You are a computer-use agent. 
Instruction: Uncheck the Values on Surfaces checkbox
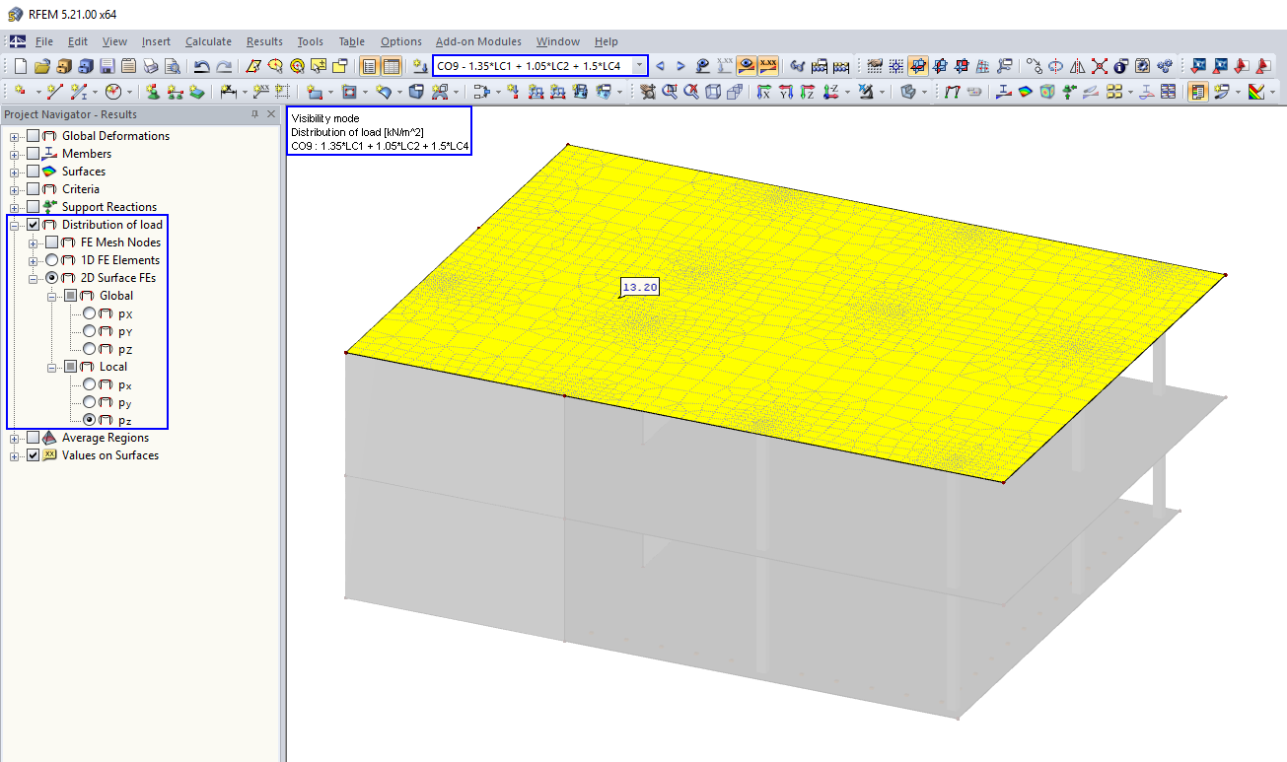click(33, 455)
